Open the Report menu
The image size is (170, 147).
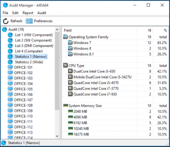coord(28,13)
